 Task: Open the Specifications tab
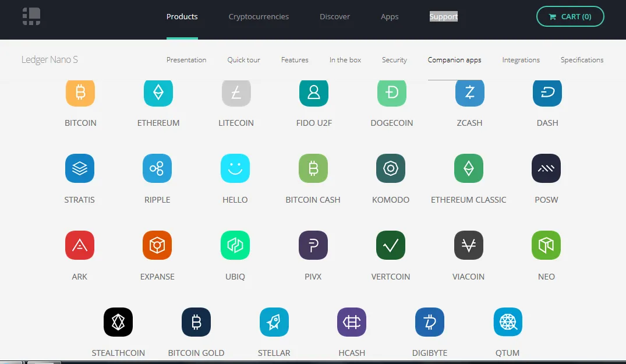(x=582, y=60)
